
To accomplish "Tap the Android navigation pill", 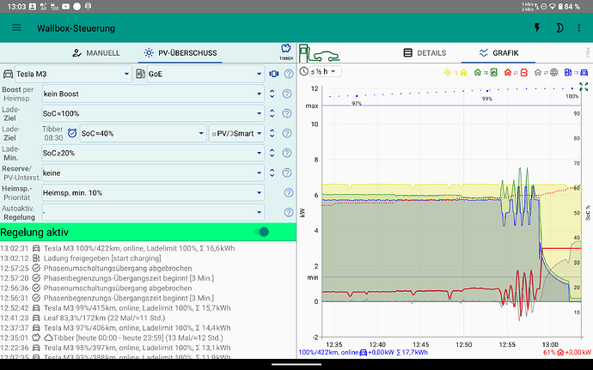I will click(x=296, y=365).
